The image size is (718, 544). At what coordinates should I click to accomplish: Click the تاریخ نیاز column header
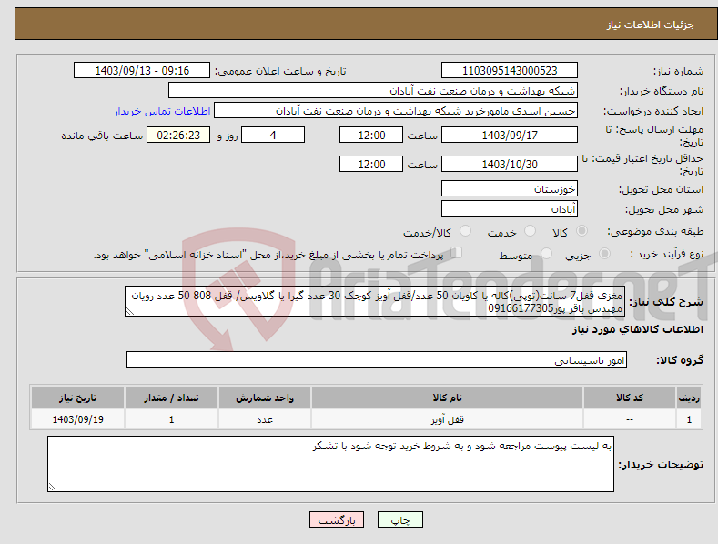pyautogui.click(x=77, y=398)
